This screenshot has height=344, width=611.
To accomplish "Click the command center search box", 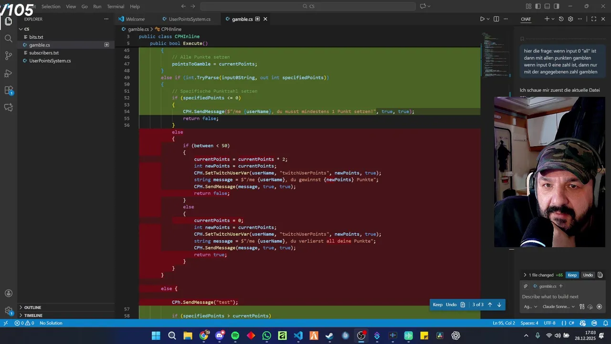I will pyautogui.click(x=308, y=6).
